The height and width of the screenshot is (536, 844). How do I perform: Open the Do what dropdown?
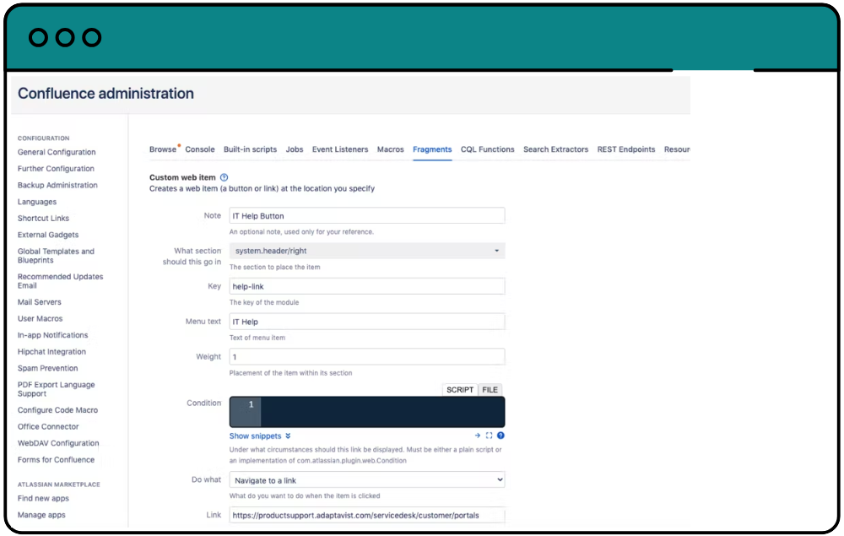click(x=367, y=480)
